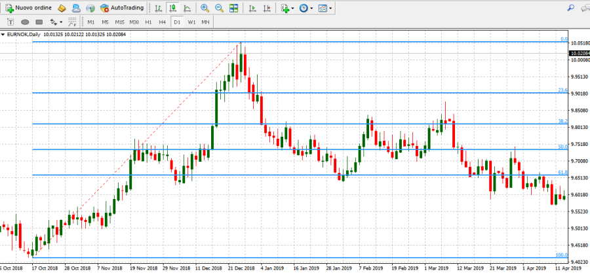Screen dimensions: 590x273
Task: Switch to the M15 timeframe
Action: 120,22
